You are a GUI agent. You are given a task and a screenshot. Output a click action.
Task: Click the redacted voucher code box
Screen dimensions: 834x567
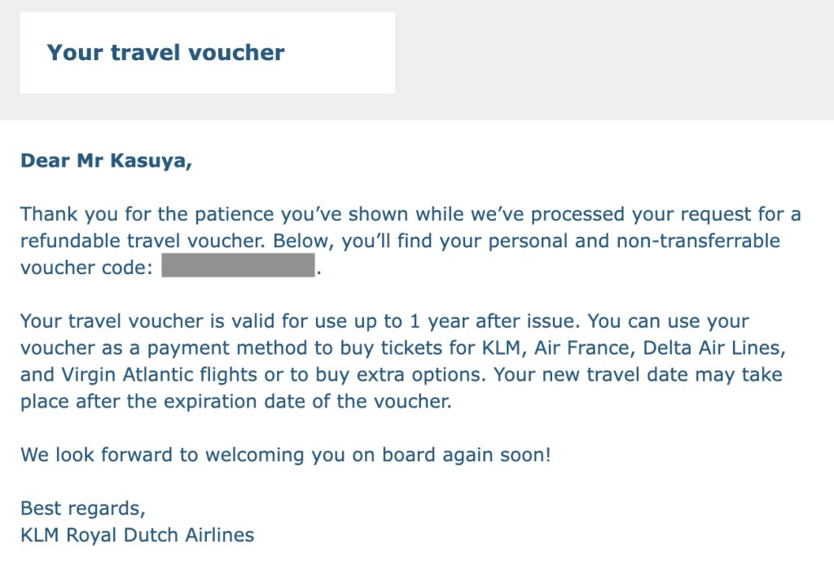[x=238, y=266]
